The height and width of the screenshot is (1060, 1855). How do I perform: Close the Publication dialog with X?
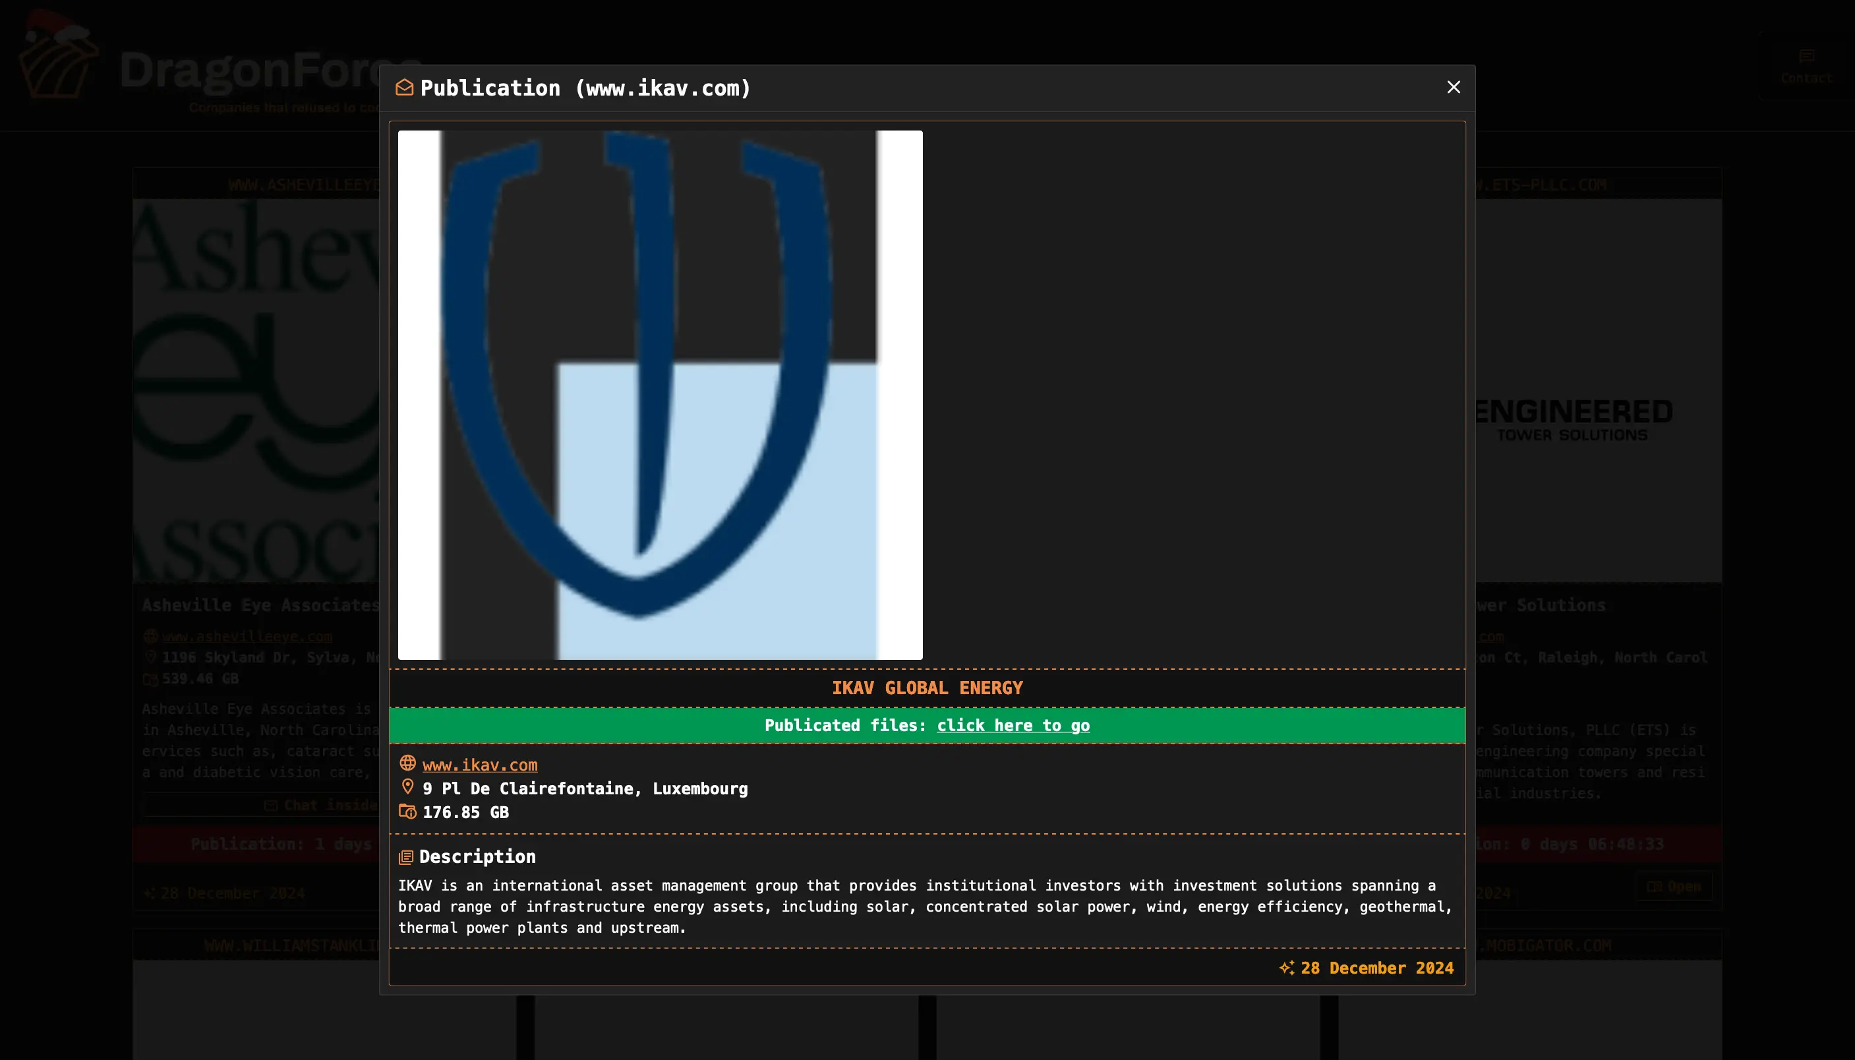click(x=1453, y=88)
